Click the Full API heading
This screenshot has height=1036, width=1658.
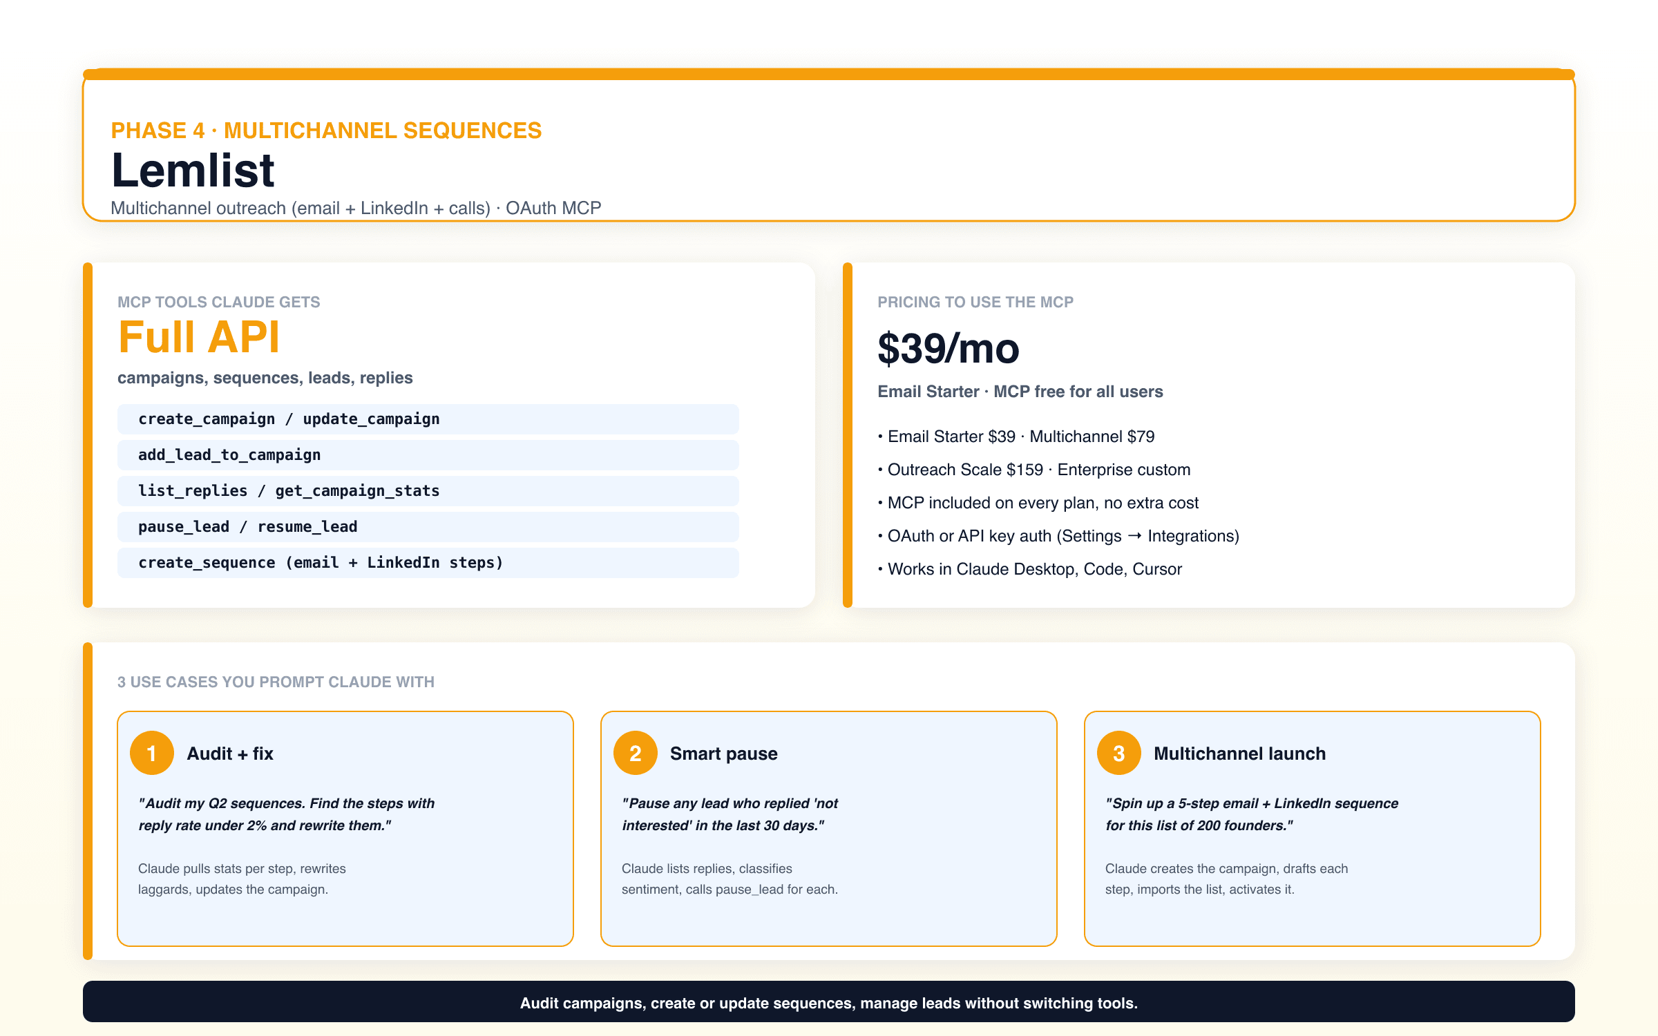tap(199, 337)
